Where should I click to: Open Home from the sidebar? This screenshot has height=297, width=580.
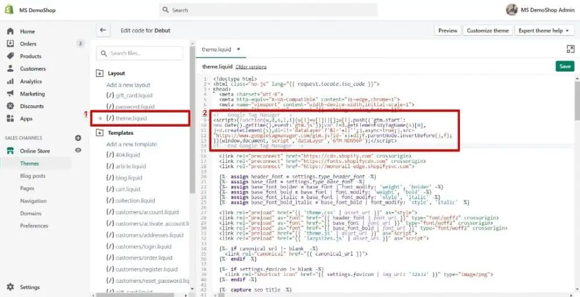tap(27, 32)
